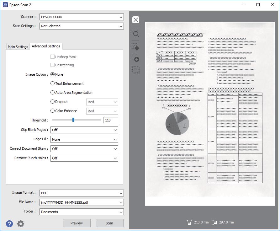
Task: Expand Correct Document Skew dropdown
Action: coord(84,149)
